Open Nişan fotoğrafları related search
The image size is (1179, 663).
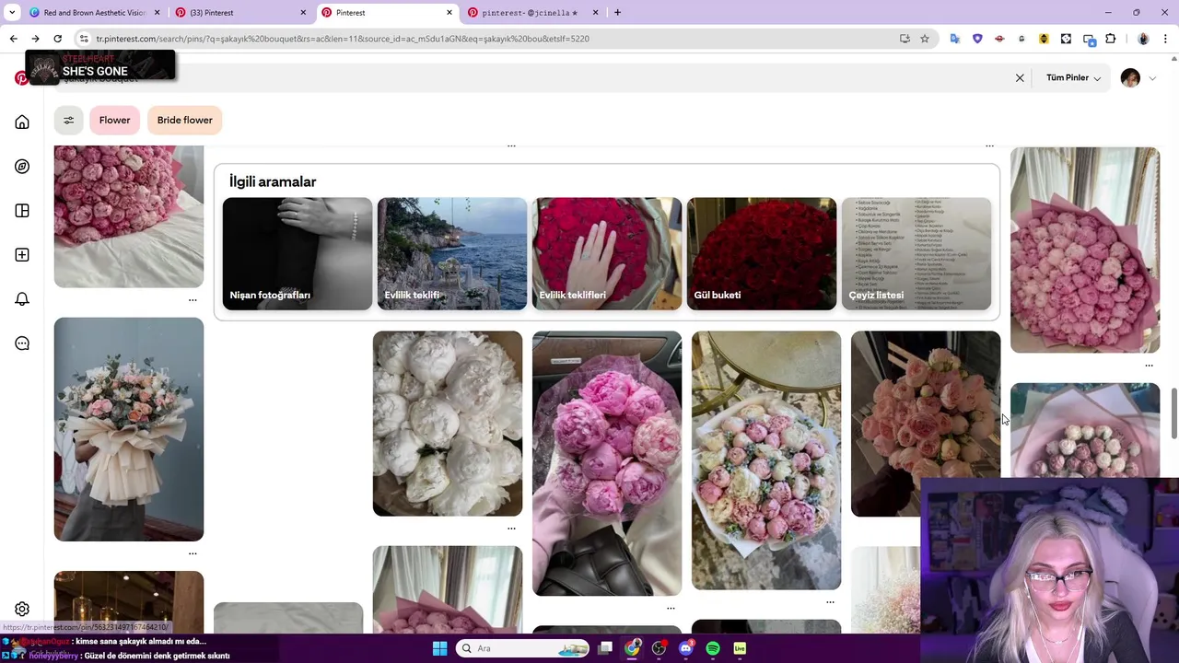(298, 254)
